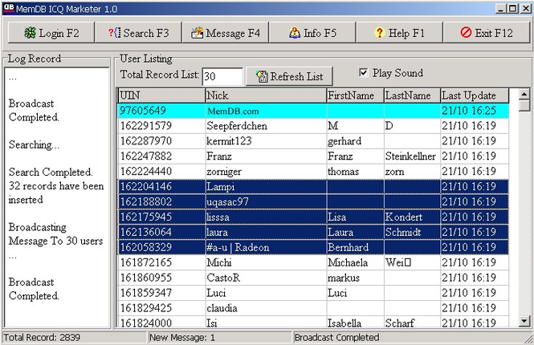This screenshot has height=345, width=534.
Task: Click the user list scrollbar thumb
Action: (x=524, y=105)
